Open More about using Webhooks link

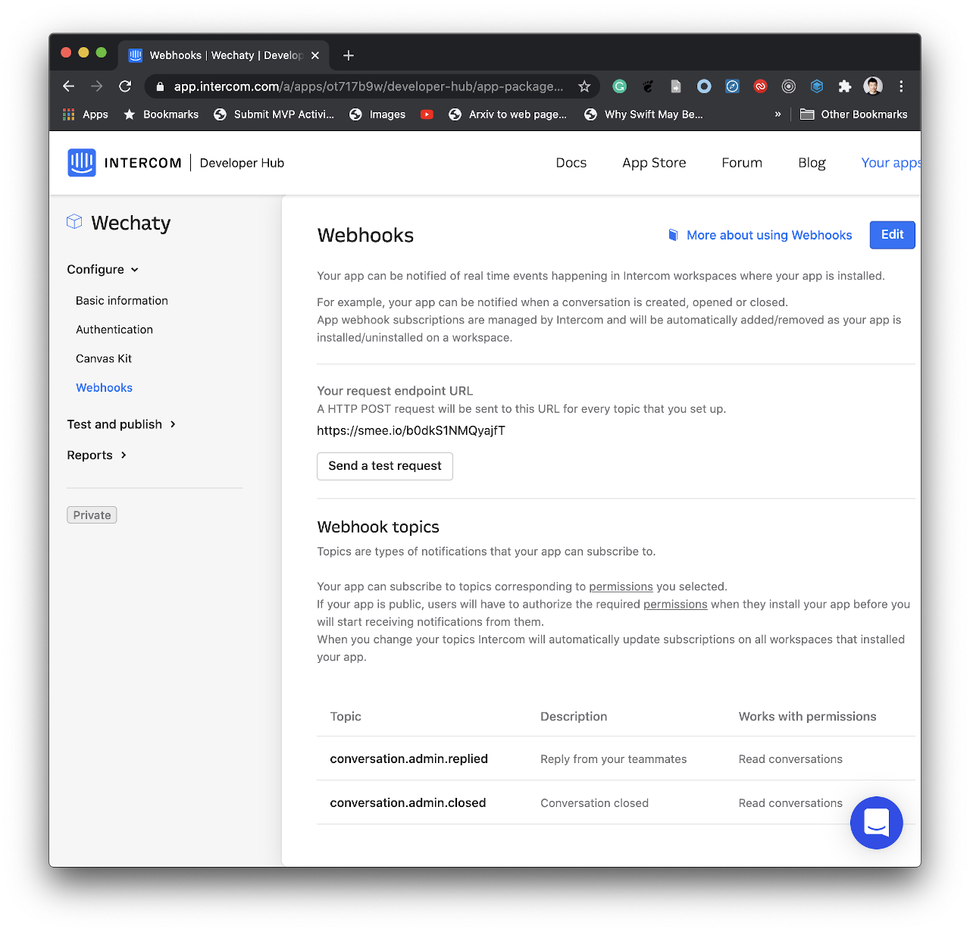(769, 235)
